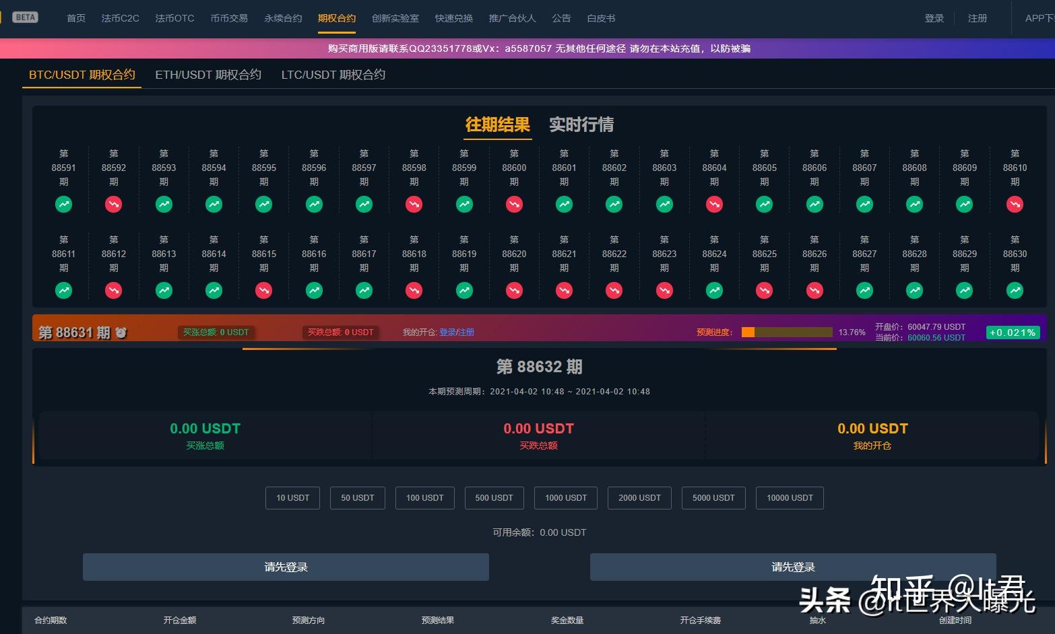Click the red down icon for period 88621
1055x634 pixels.
564,290
